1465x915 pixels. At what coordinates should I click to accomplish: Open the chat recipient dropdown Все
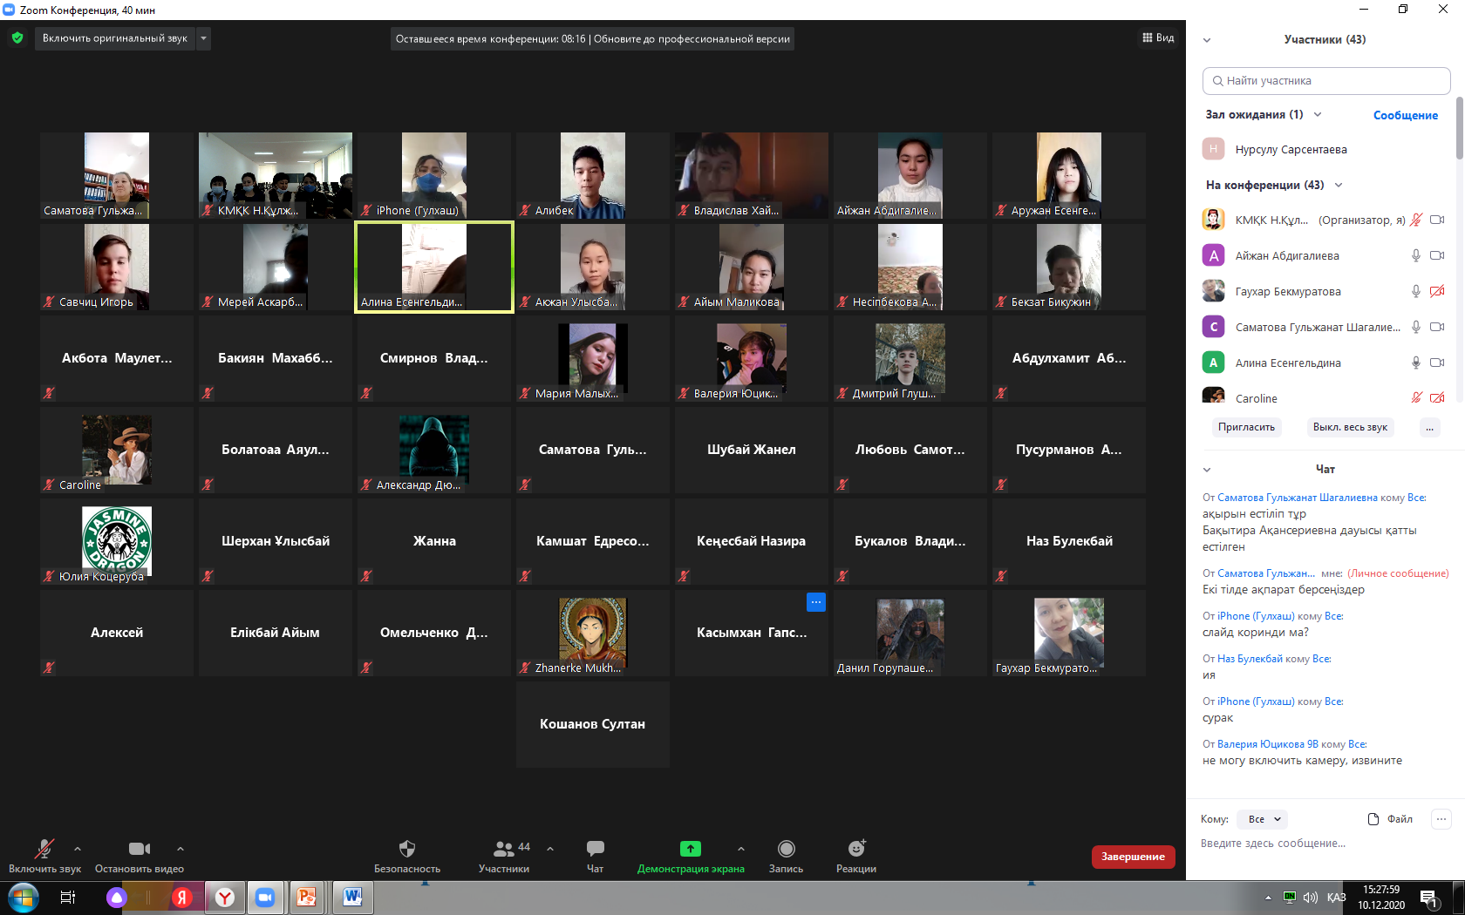click(x=1264, y=819)
